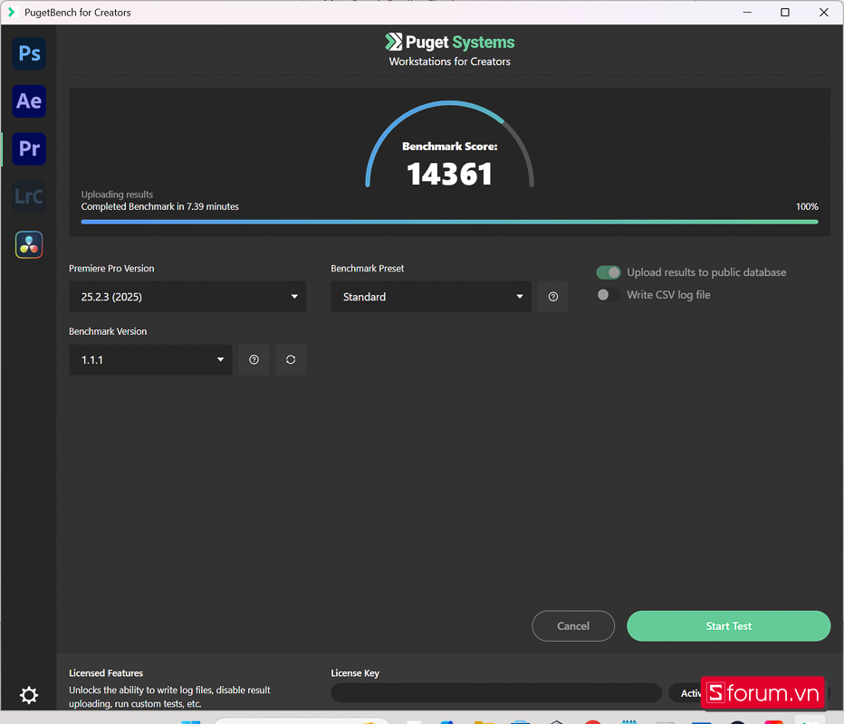Open settings via the gear icon

29,695
